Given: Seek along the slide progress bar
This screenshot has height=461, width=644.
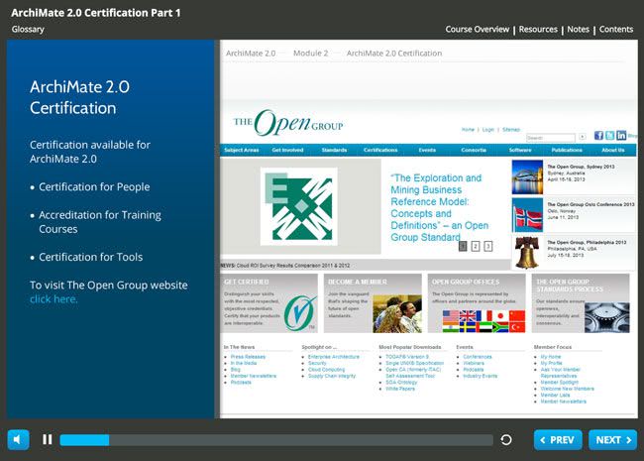Looking at the screenshot, I should click(276, 440).
